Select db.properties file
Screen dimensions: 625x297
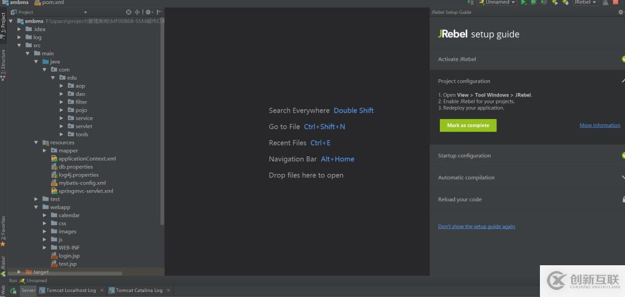[x=72, y=167]
